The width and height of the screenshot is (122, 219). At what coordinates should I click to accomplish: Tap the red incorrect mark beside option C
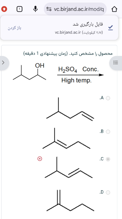click(40, 159)
